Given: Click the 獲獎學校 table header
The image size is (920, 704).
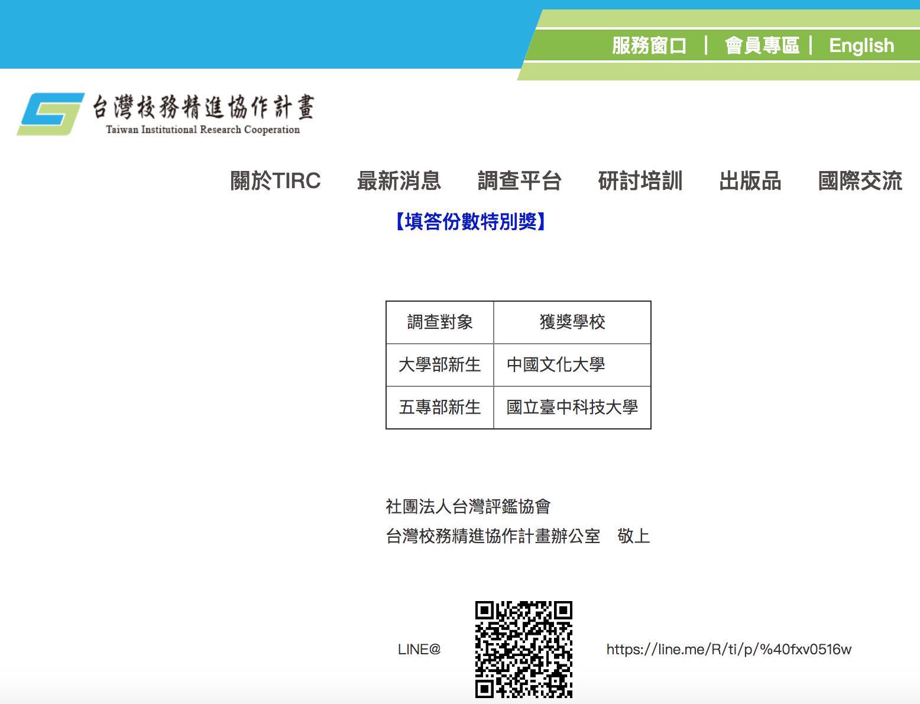Looking at the screenshot, I should (572, 322).
